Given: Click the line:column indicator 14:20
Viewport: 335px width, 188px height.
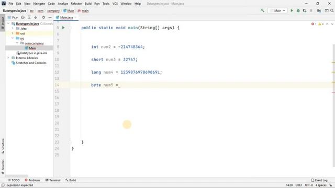Looking at the screenshot, I should click(289, 185).
